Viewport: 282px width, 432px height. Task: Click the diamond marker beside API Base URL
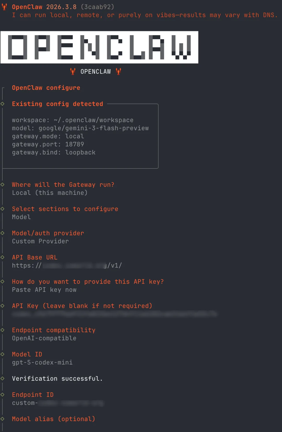coord(3,257)
